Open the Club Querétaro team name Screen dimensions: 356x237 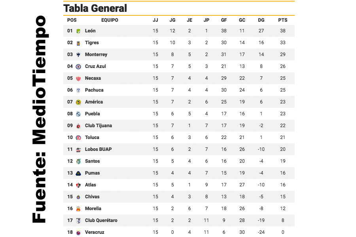101,220
